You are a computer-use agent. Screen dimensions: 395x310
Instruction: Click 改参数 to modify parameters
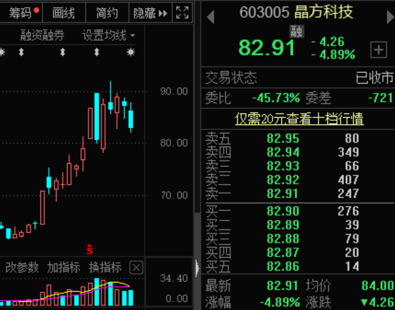pyautogui.click(x=22, y=267)
